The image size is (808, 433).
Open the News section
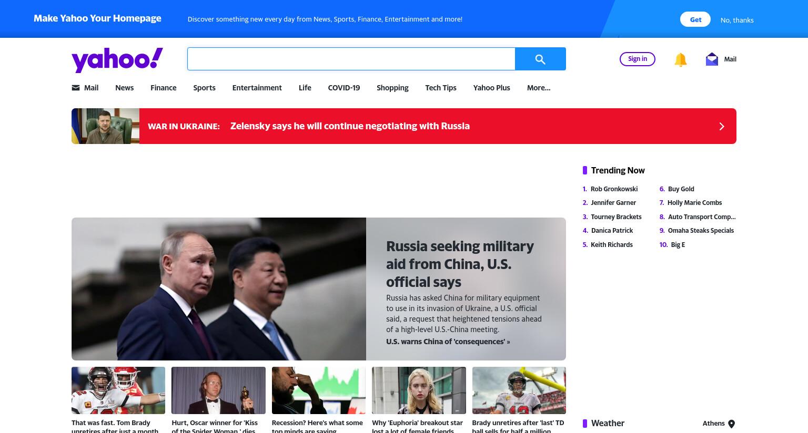tap(124, 88)
